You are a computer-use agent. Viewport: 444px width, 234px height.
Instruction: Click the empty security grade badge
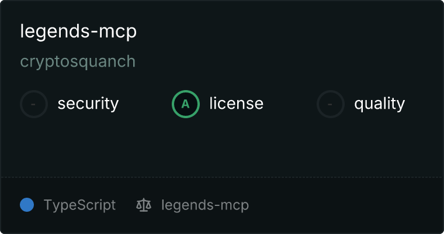point(34,104)
